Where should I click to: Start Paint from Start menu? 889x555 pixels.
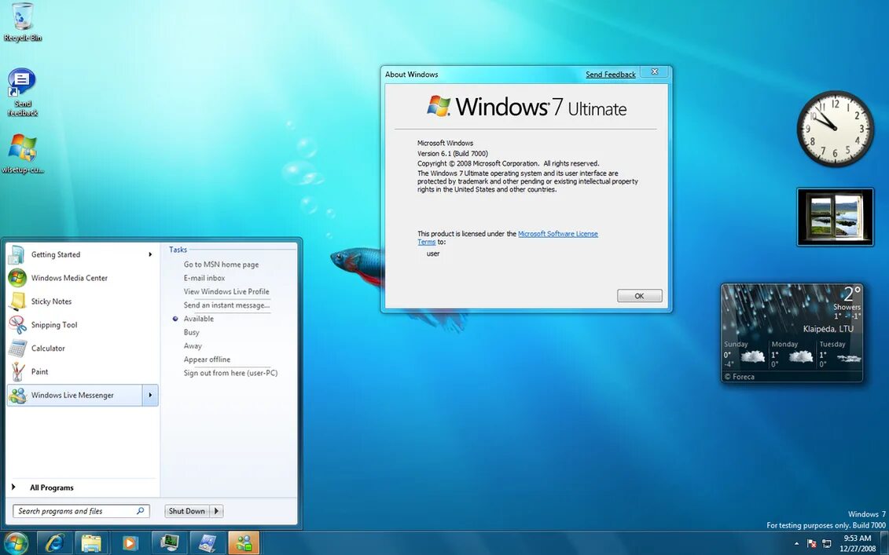click(x=83, y=371)
